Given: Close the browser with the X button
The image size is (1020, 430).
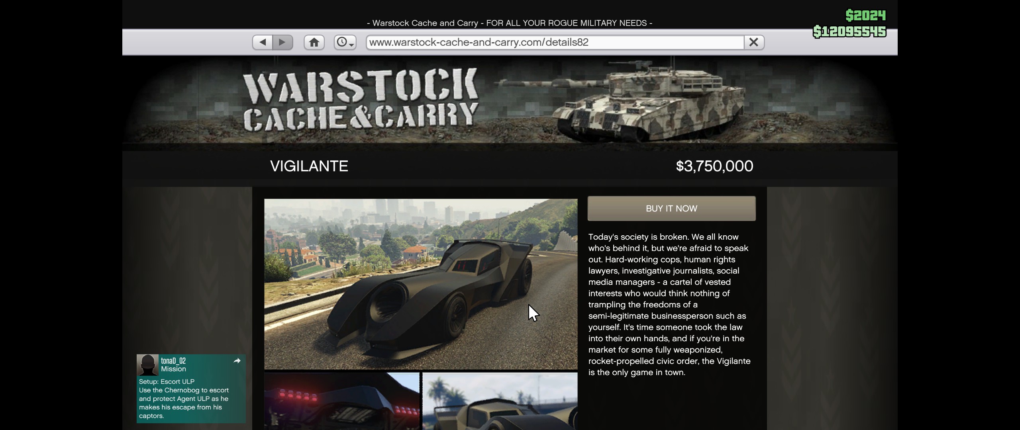Looking at the screenshot, I should pos(754,42).
